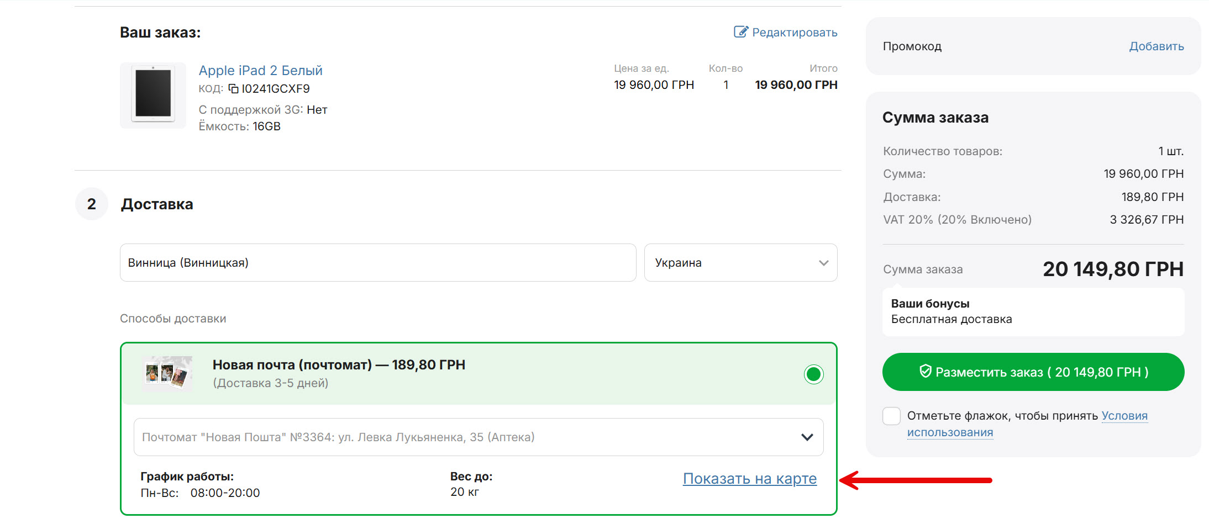Click the chevron arrow in почтомат selector

807,437
